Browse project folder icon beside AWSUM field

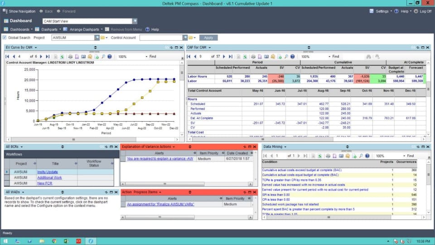tap(103, 38)
